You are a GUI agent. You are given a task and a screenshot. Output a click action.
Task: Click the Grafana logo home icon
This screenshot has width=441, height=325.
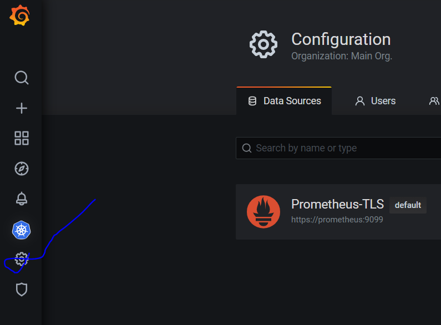(19, 16)
